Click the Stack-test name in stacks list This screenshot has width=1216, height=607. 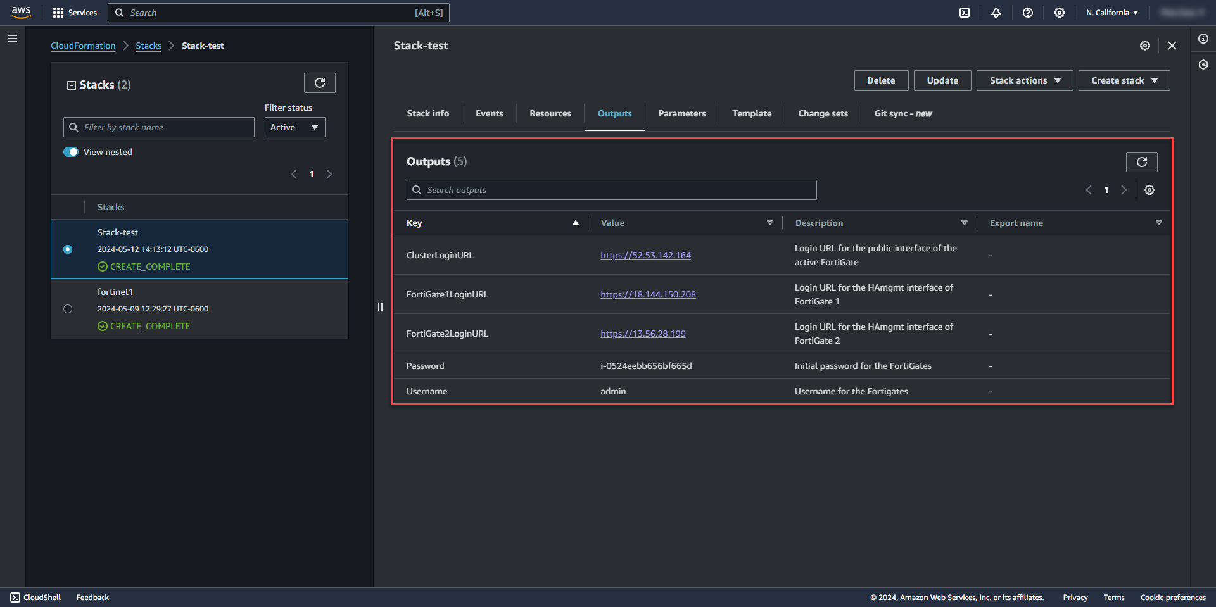118,232
